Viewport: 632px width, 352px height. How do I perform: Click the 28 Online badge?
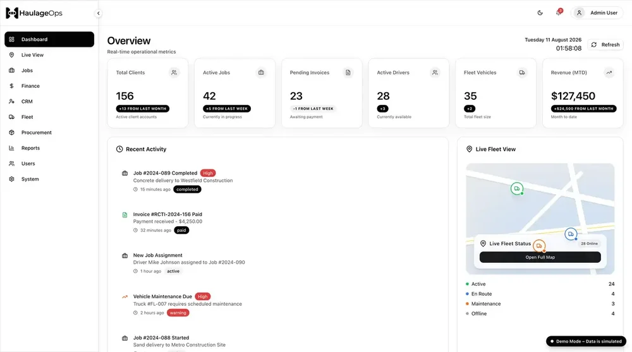(x=589, y=243)
